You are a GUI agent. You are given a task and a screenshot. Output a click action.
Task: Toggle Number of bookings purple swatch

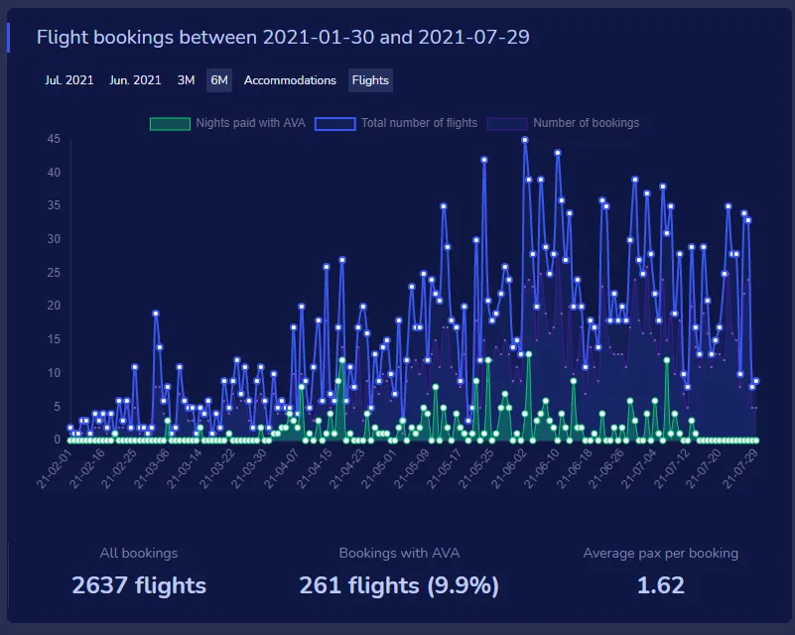507,124
